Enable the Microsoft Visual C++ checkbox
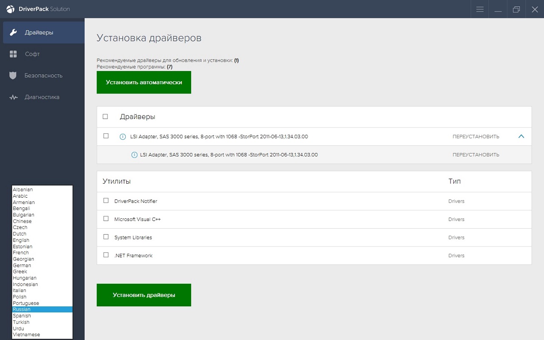 (106, 219)
